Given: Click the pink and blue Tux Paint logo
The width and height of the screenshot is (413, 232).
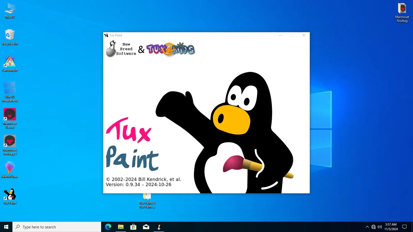Looking at the screenshot, I should point(132,144).
